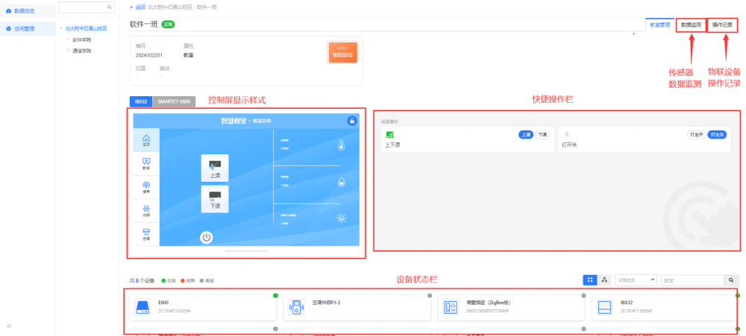
Task: Toggle scene to 下课 in quick actions
Action: (x=542, y=135)
